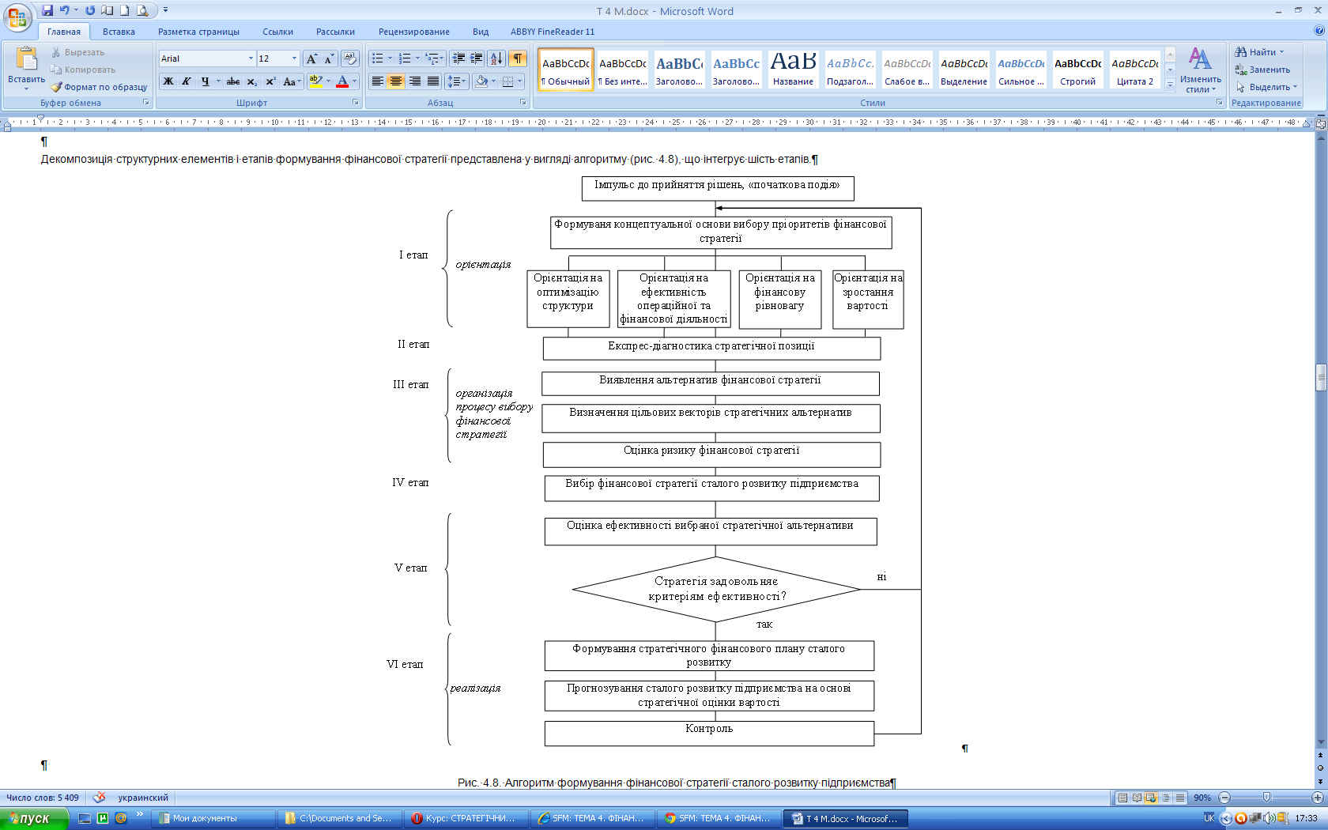Toggle italic К formatting
Screen dimensions: 1328x830
click(x=187, y=81)
